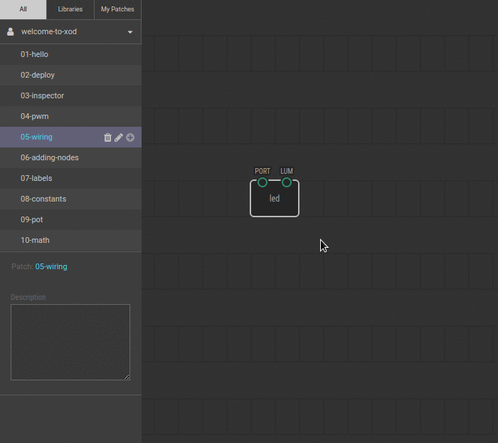
Task: Select the All tab
Action: click(23, 9)
